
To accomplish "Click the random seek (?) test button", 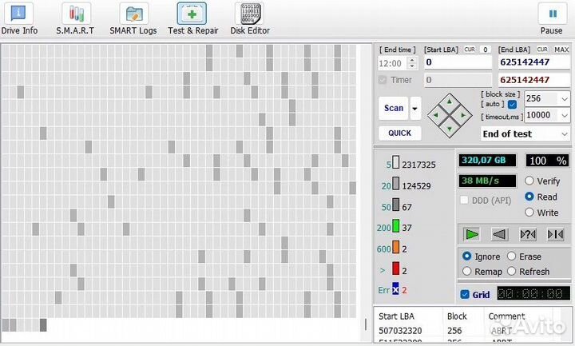I will pyautogui.click(x=528, y=234).
